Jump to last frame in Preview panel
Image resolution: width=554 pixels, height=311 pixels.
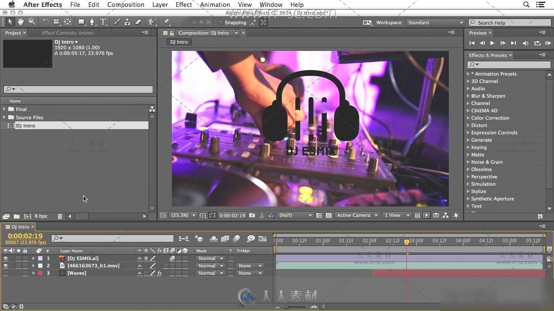point(513,43)
